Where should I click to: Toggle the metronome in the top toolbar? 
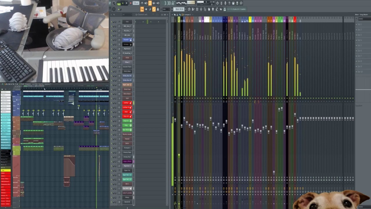142,3
